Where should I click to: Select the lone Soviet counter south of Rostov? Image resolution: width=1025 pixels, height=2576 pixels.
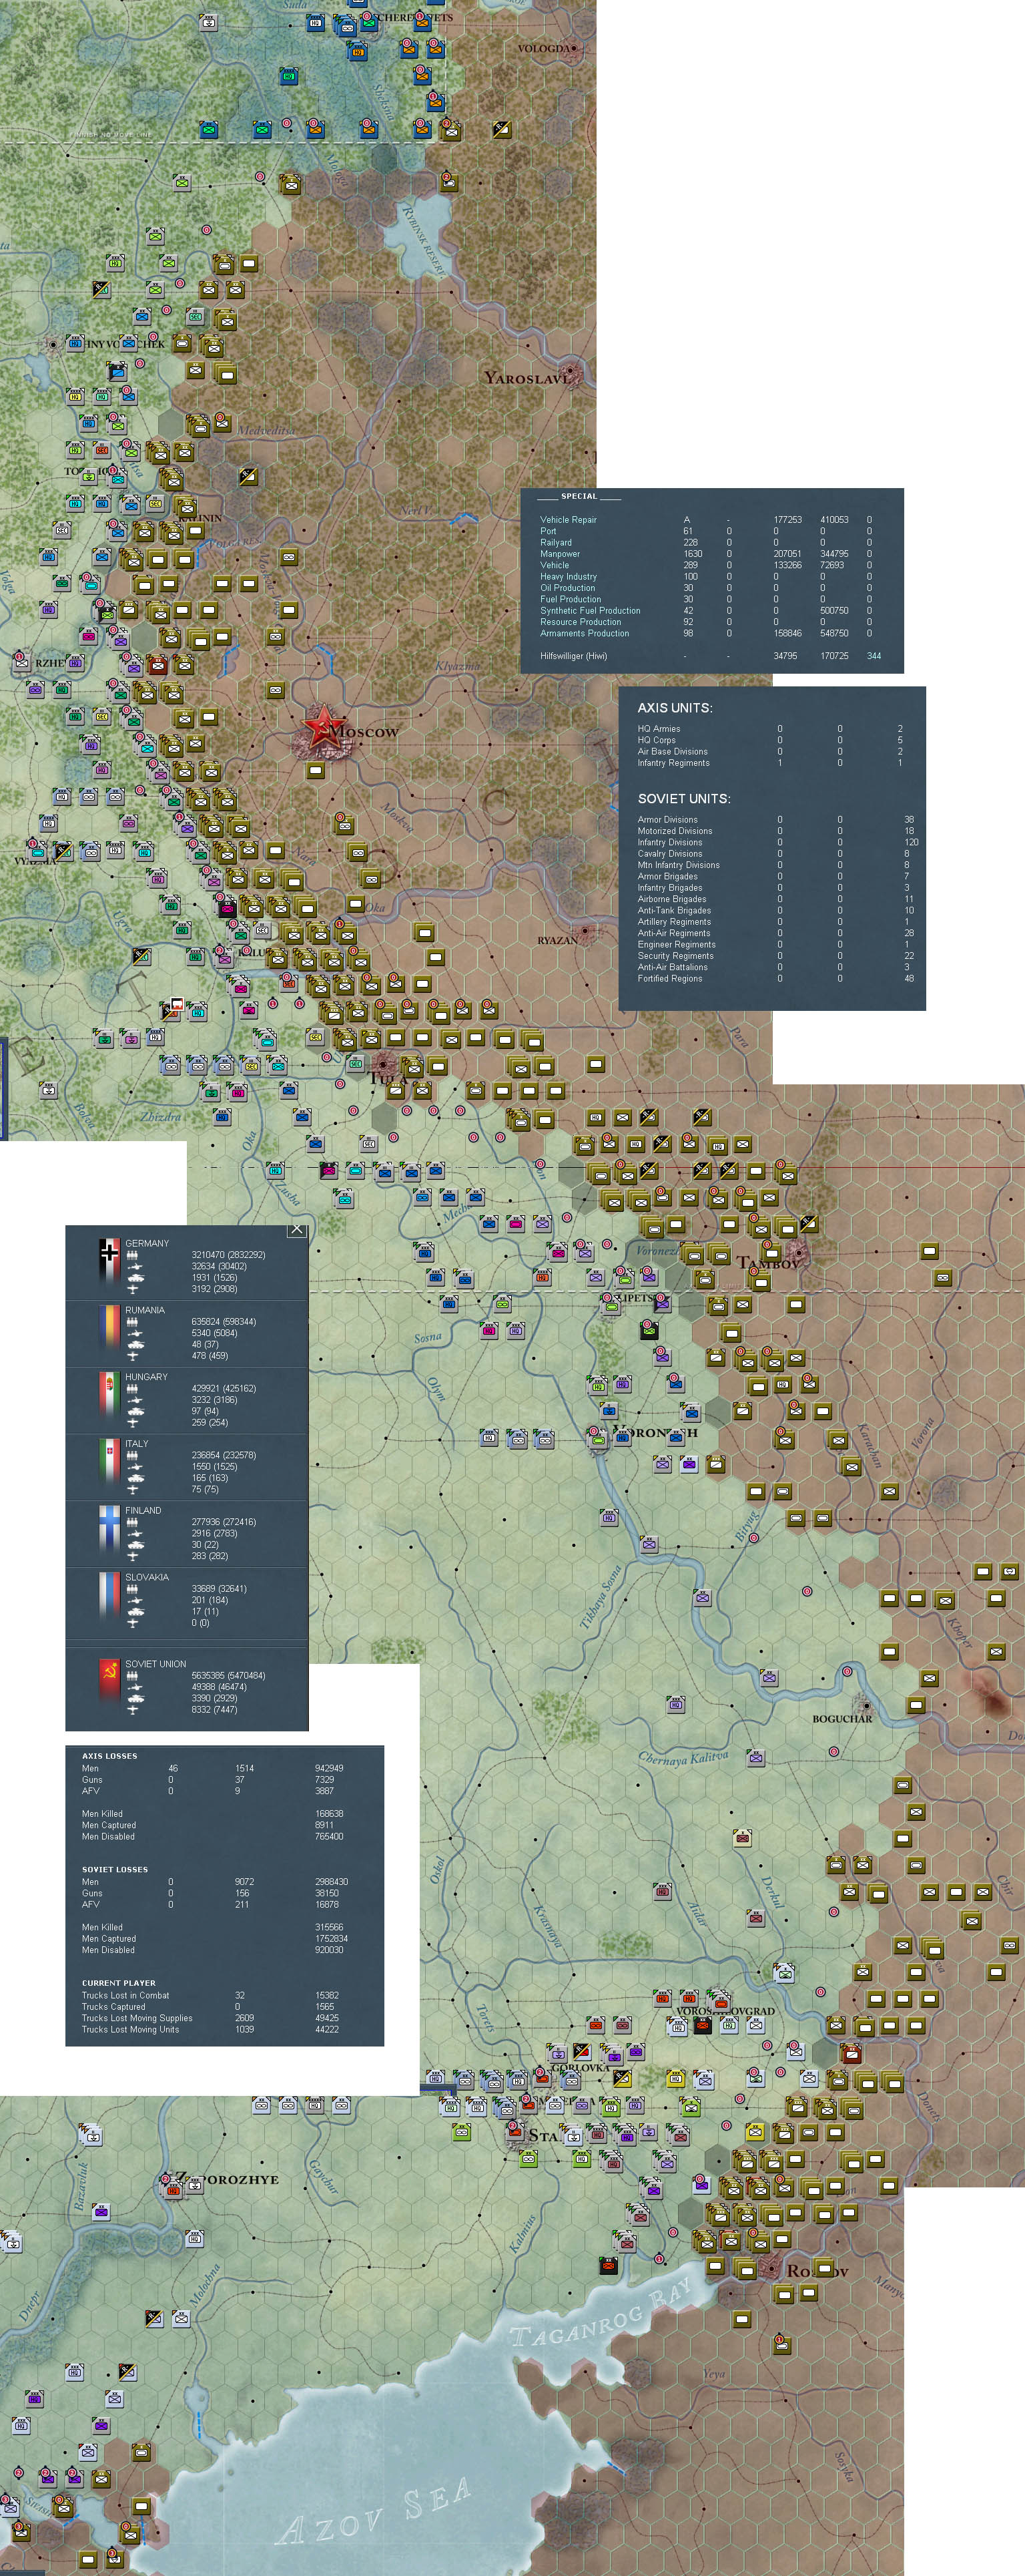tap(783, 2345)
